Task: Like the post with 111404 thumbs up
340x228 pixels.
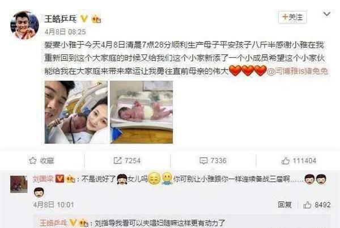Action: (x=299, y=161)
